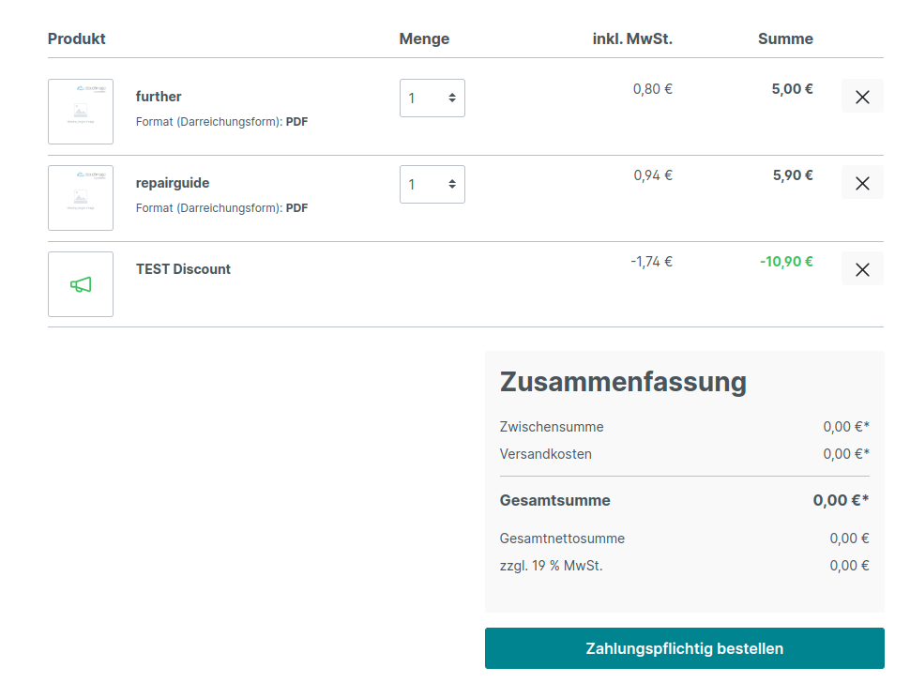Remove the further product from cart
Image resolution: width=910 pixels, height=683 pixels.
[x=861, y=96]
